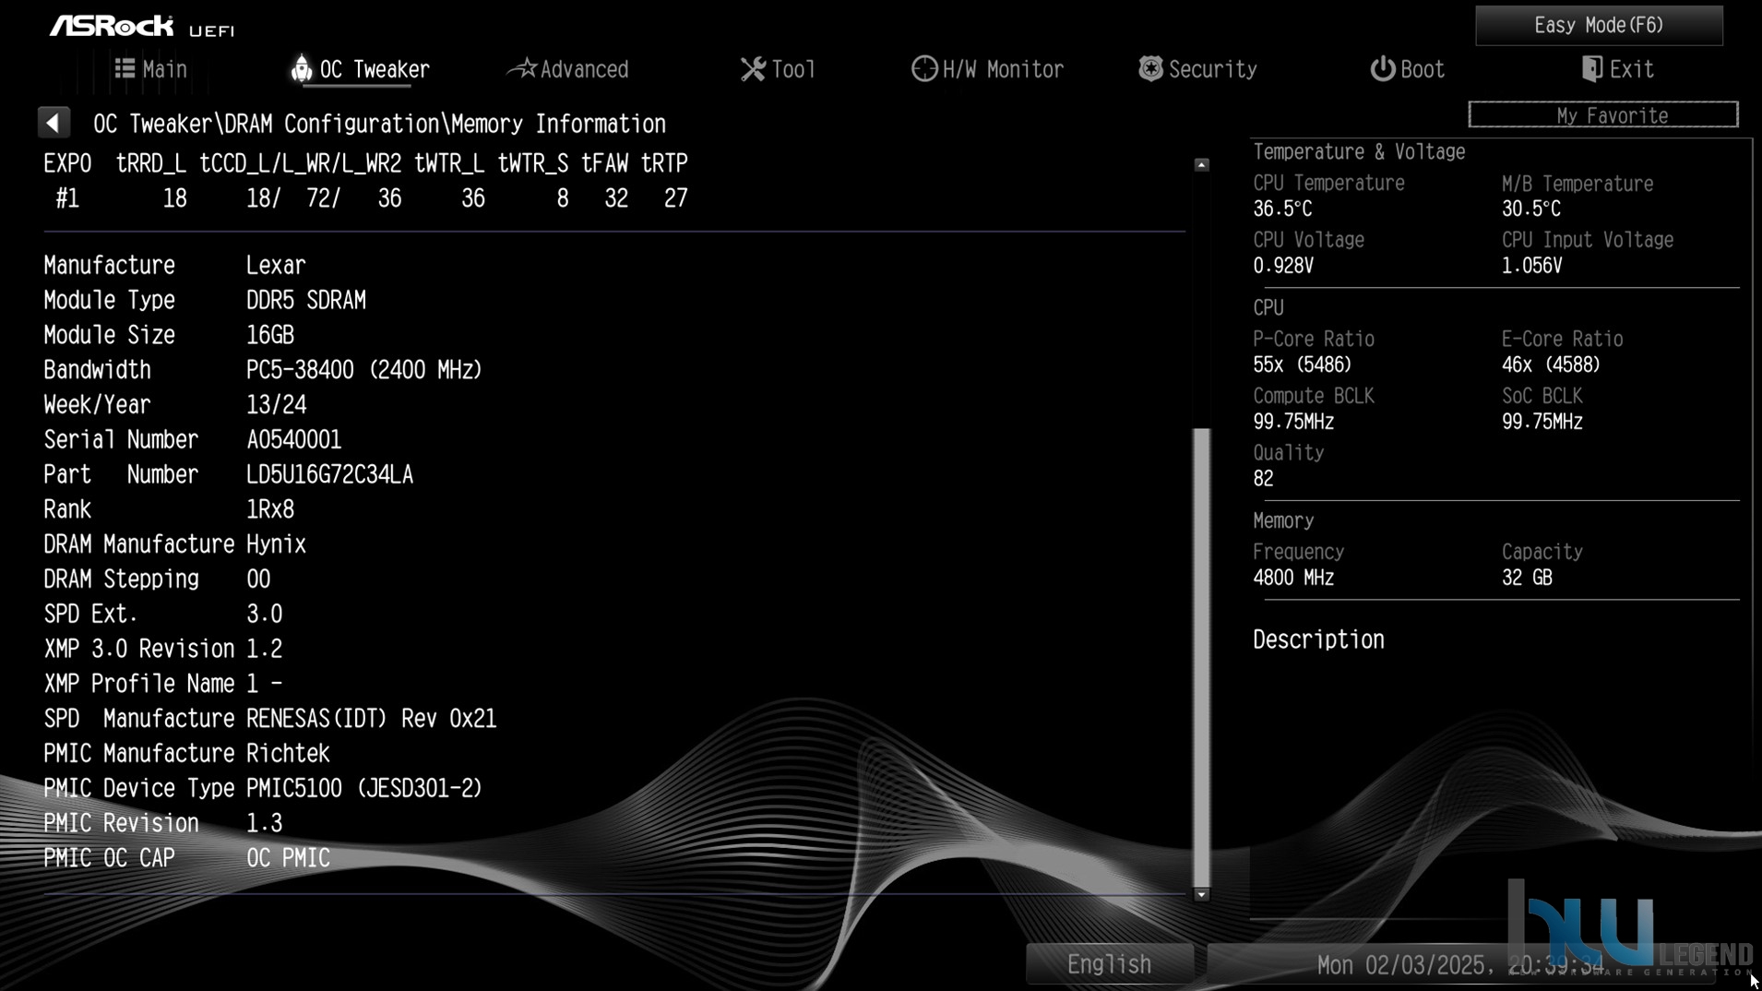This screenshot has width=1762, height=991.
Task: Click the Quality 82 value
Action: coord(1263,479)
